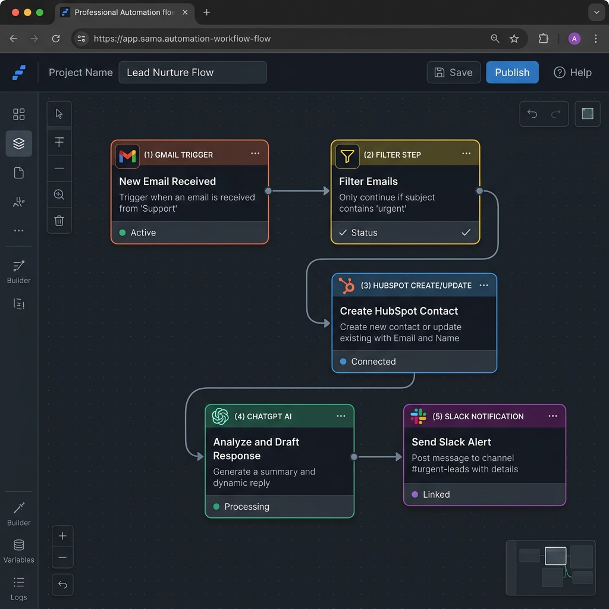Select the 'Analyze and Draft Response' title
The image size is (609, 609).
256,448
